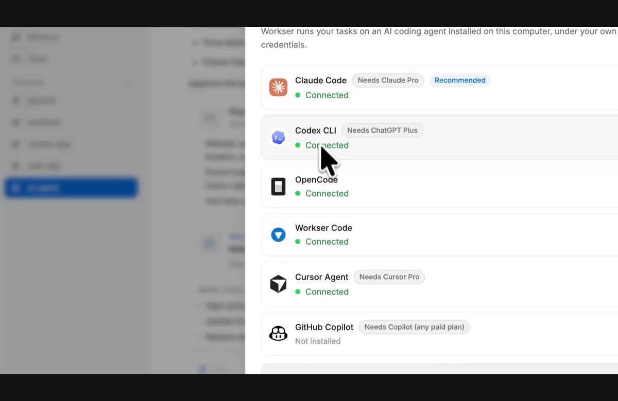Screen dimensions: 618x401
Task: Select the Claude Code agent name
Action: point(321,80)
